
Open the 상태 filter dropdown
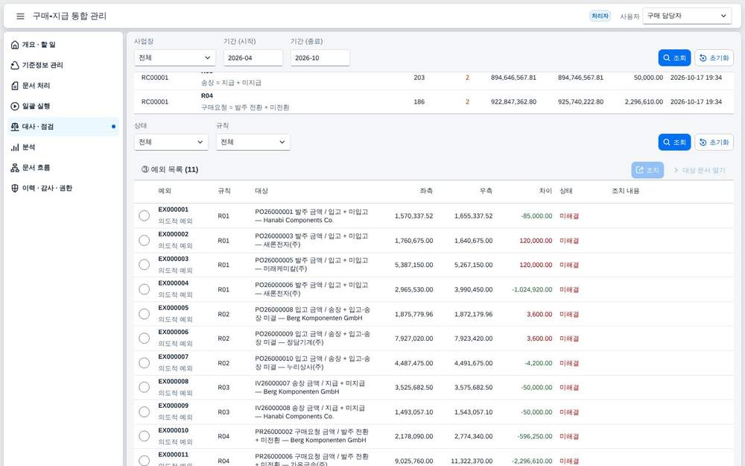point(171,142)
